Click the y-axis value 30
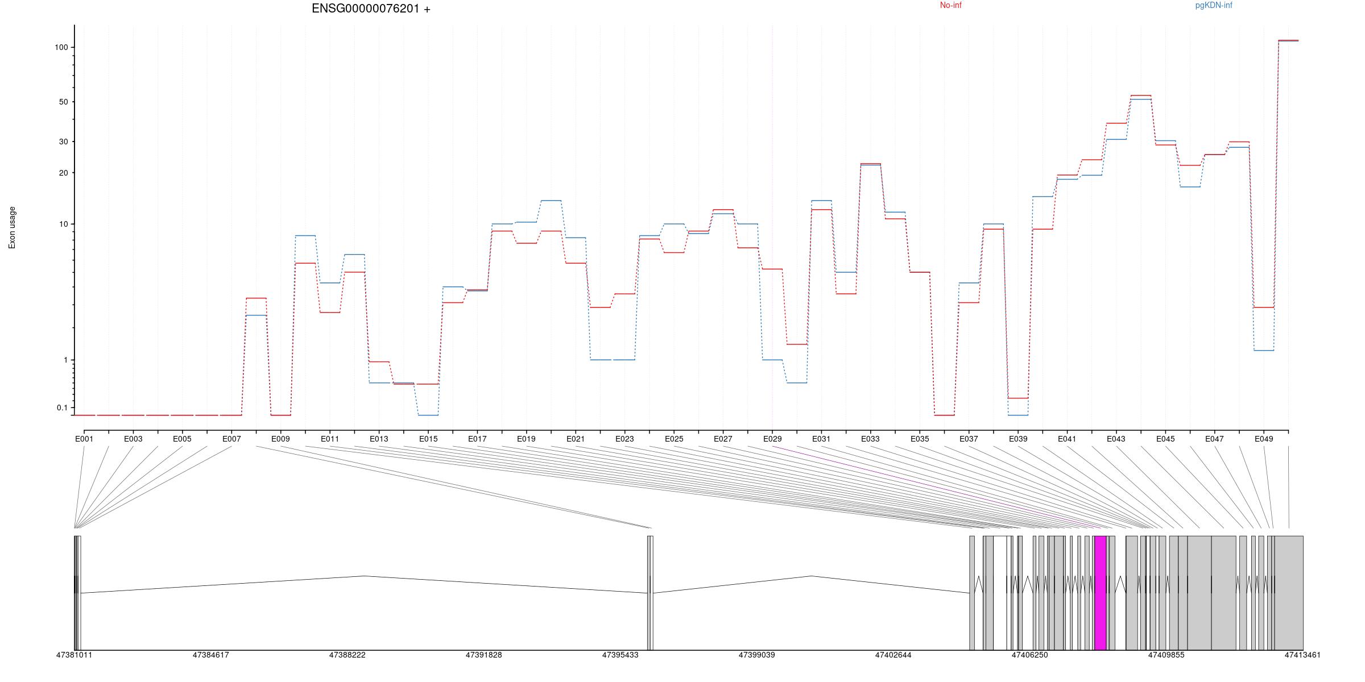 64,142
